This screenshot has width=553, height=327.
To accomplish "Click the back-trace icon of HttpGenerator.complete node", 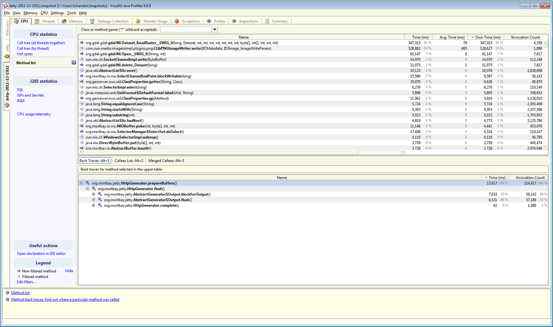I will 100,205.
